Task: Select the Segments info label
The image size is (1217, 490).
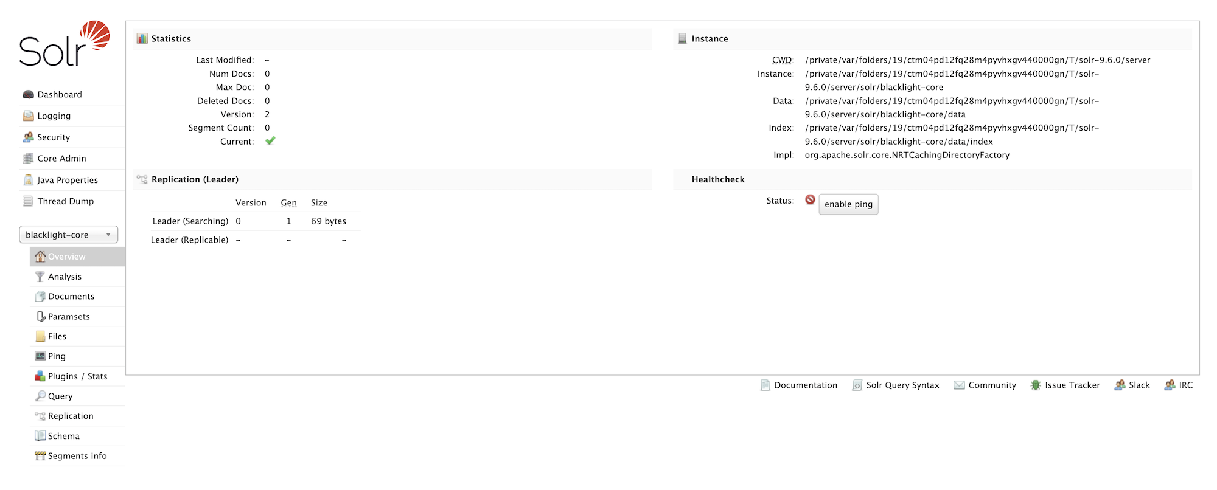Action: click(77, 456)
